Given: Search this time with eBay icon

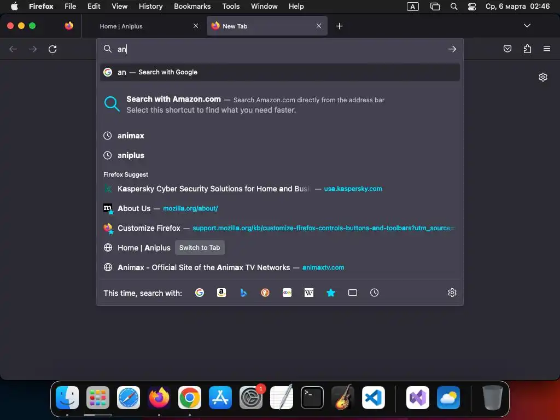Looking at the screenshot, I should click(287, 293).
